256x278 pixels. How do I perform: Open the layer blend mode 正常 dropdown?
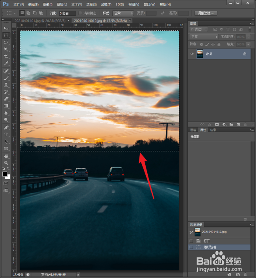point(204,37)
